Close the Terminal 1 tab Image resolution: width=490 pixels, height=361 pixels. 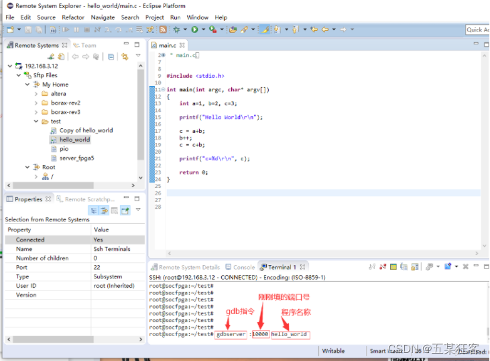[x=302, y=267]
